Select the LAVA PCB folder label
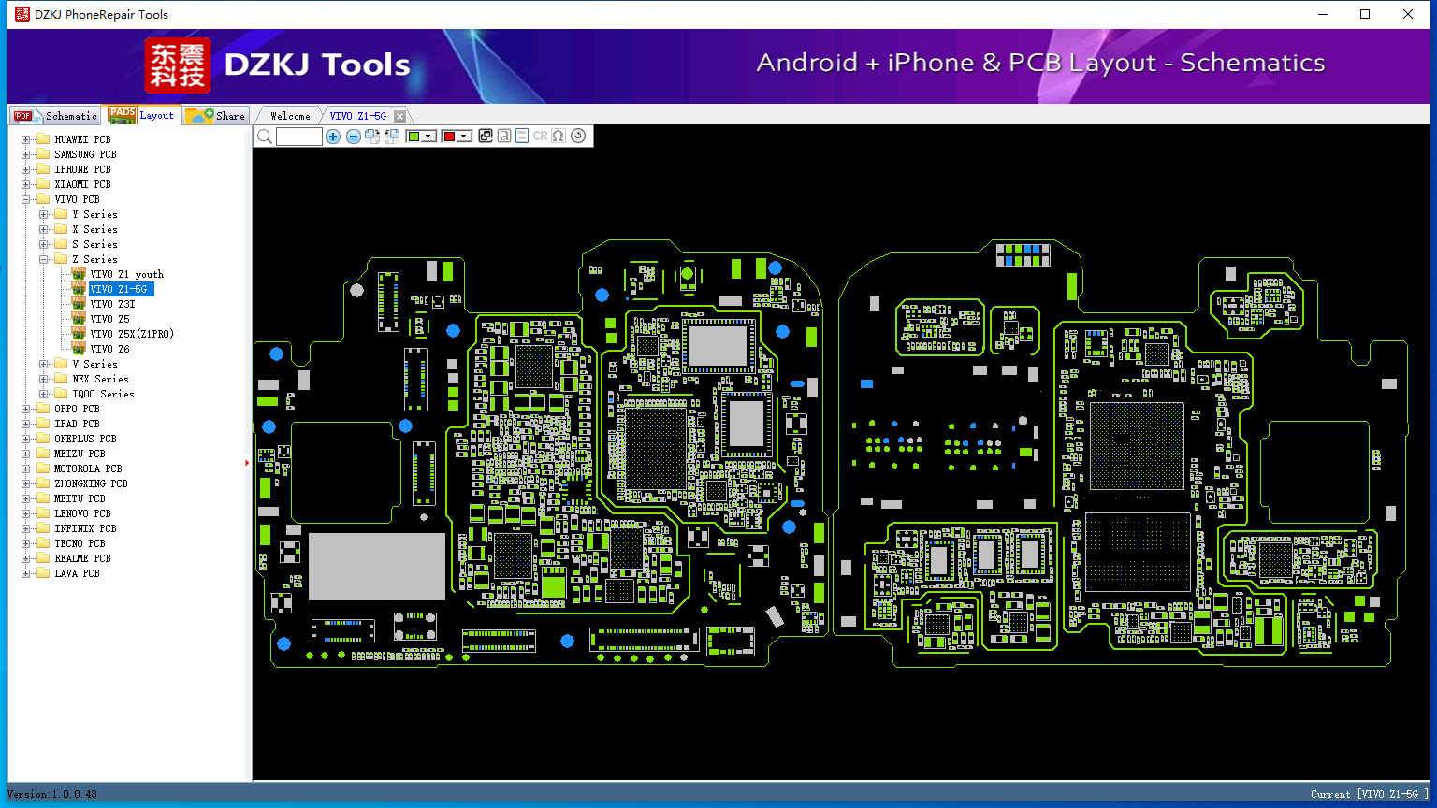This screenshot has width=1437, height=808. [x=77, y=573]
